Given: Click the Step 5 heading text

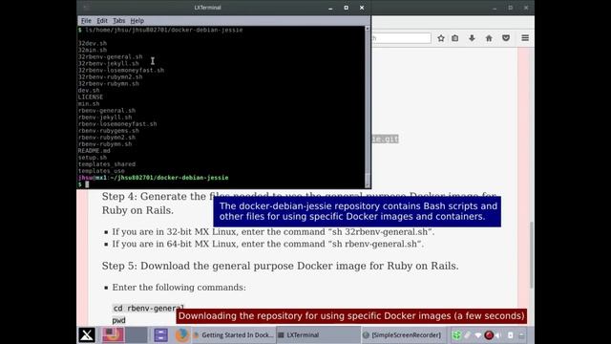Looking at the screenshot, I should point(280,266).
